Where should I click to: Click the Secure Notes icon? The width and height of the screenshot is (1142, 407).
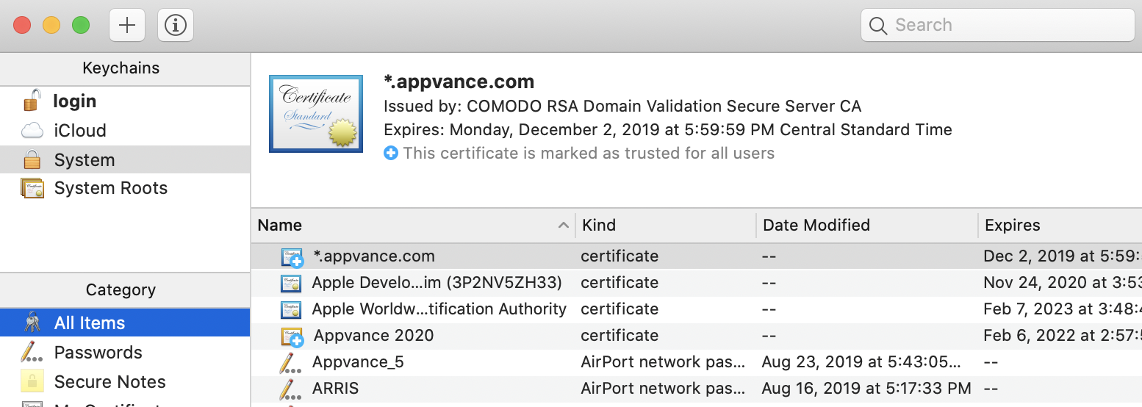pos(32,381)
